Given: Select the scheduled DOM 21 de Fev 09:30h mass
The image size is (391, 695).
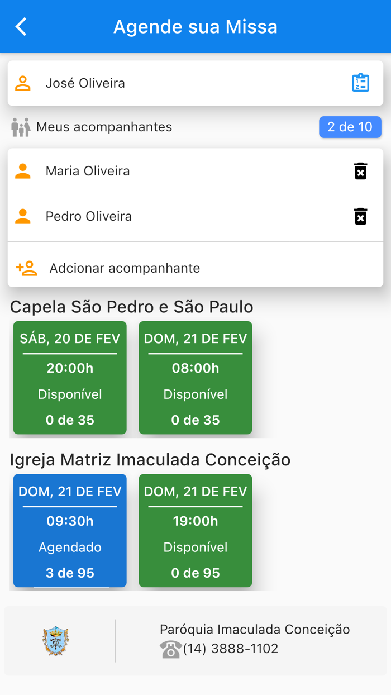Looking at the screenshot, I should (69, 531).
